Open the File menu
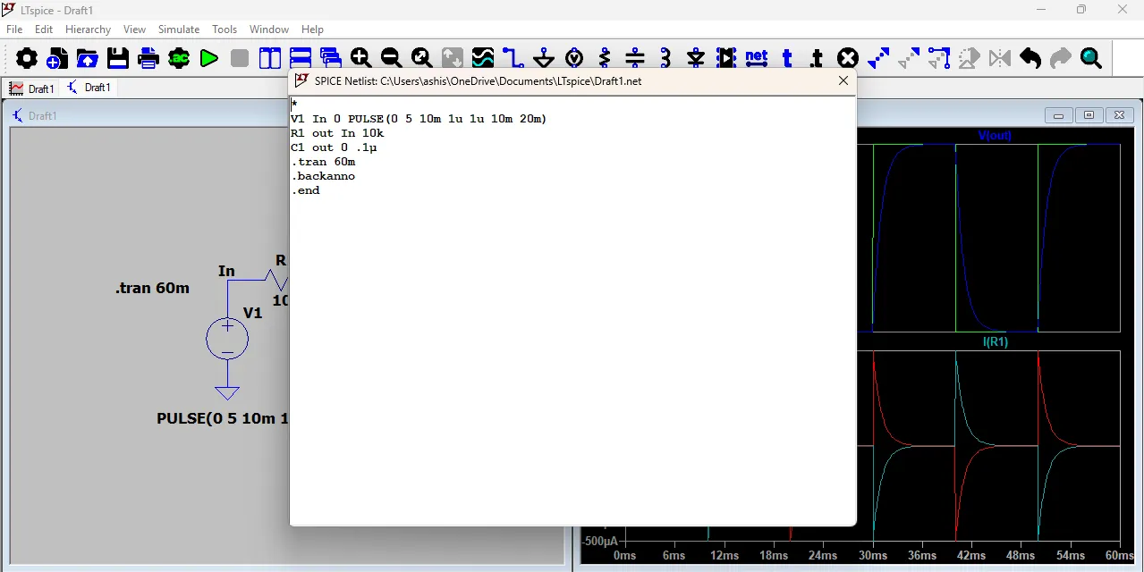 (x=14, y=29)
